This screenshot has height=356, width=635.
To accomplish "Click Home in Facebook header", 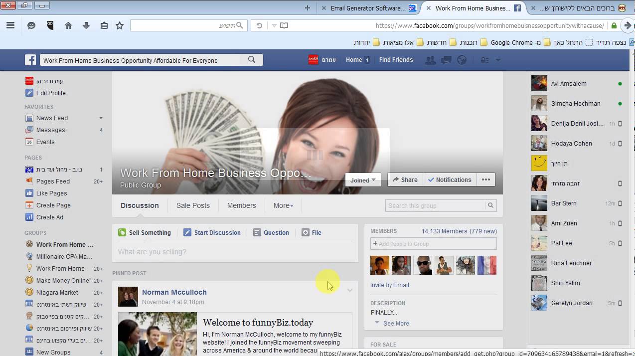I will [354, 60].
